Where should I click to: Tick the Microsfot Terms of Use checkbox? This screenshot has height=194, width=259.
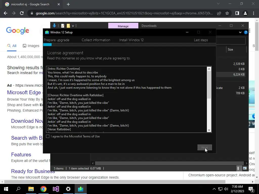(x=48, y=136)
